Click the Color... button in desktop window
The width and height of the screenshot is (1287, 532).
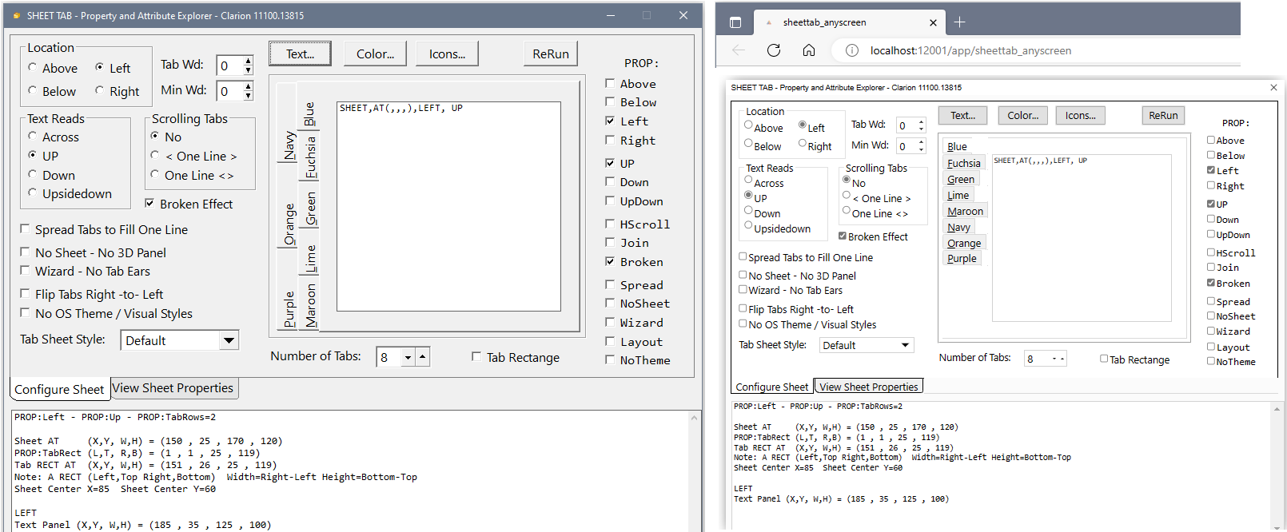click(x=375, y=54)
